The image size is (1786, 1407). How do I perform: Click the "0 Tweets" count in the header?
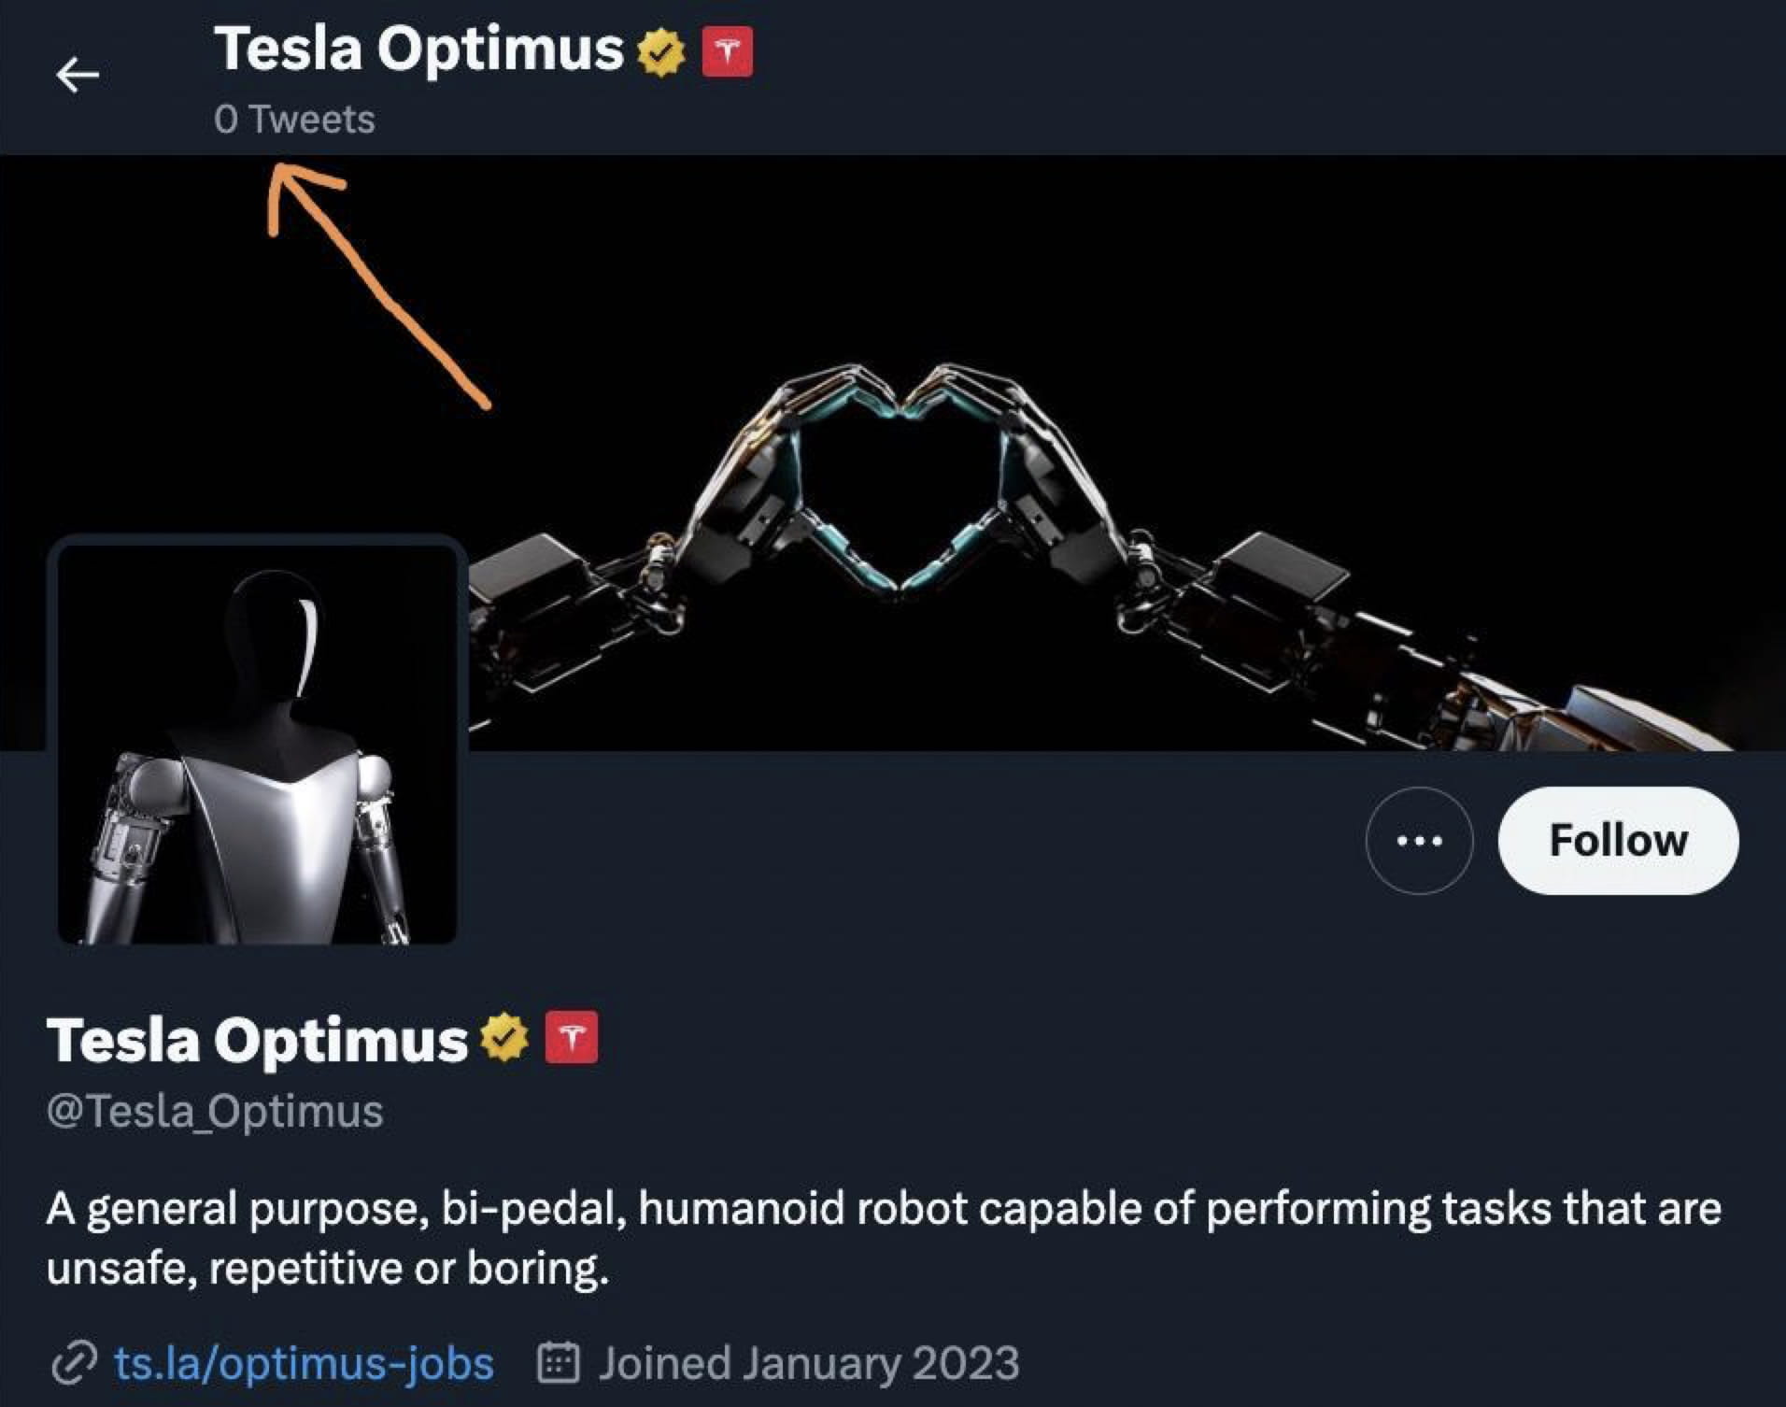[294, 120]
